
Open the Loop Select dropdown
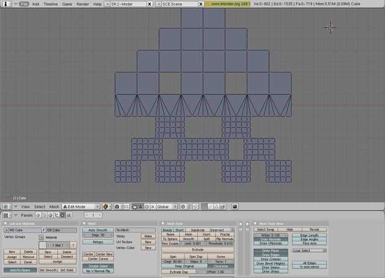pos(309,251)
